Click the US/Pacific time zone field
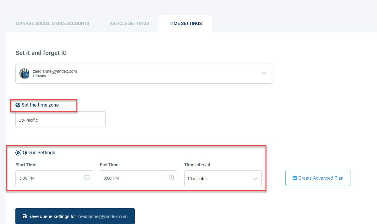The height and width of the screenshot is (224, 377). click(60, 120)
